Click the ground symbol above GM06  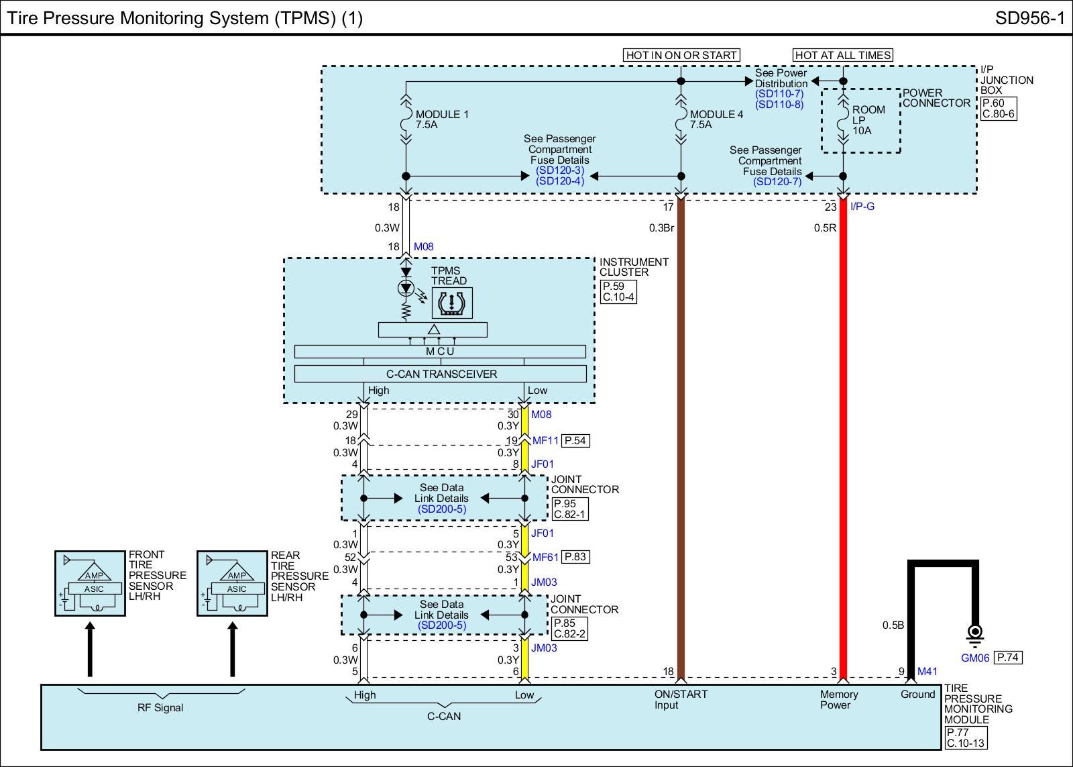coord(974,633)
